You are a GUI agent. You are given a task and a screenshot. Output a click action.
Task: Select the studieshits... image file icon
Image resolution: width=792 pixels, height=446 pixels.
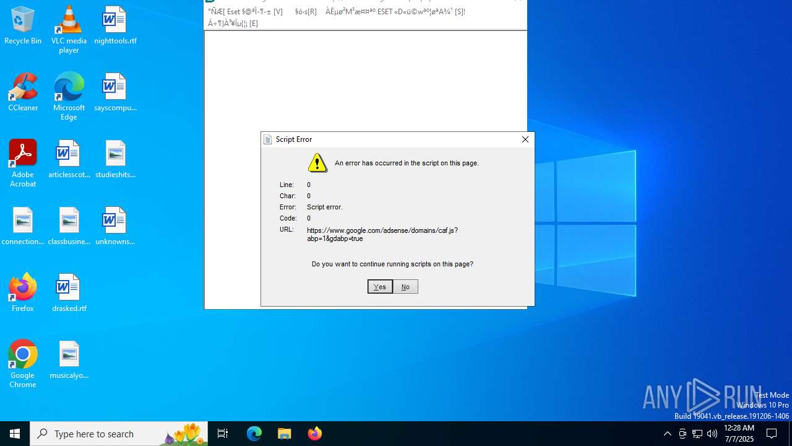tap(115, 160)
